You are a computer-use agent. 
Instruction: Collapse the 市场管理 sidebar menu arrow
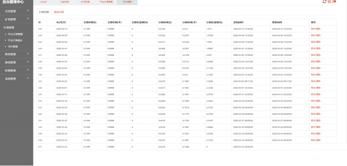(x=28, y=27)
